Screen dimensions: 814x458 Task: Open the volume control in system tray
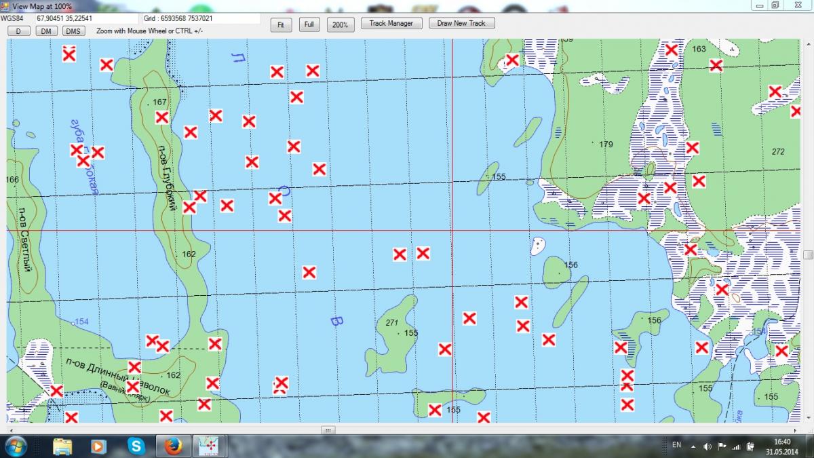point(708,446)
